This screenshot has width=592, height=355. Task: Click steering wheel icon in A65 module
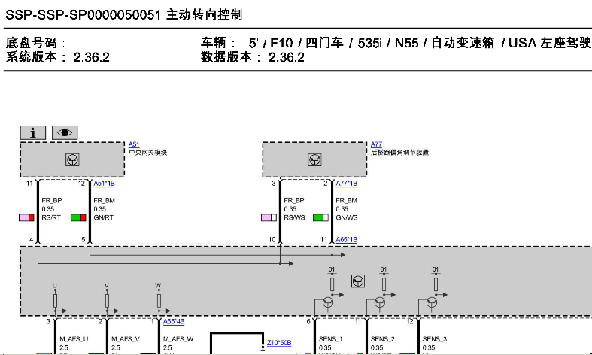tap(358, 281)
